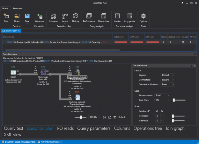The width and height of the screenshot is (199, 144).
Task: Switch to the Resources ribbon tab
Action: coord(18,9)
